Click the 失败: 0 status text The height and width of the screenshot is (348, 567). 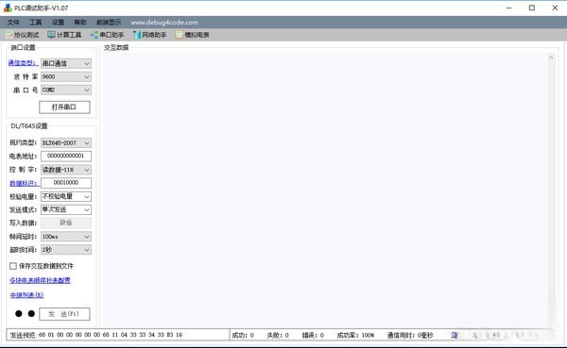(x=278, y=336)
